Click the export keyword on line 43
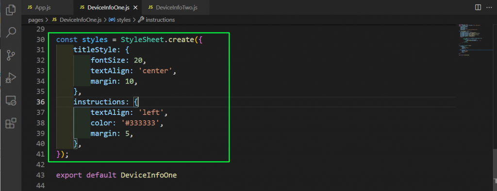This screenshot has height=191, width=497. (69, 175)
